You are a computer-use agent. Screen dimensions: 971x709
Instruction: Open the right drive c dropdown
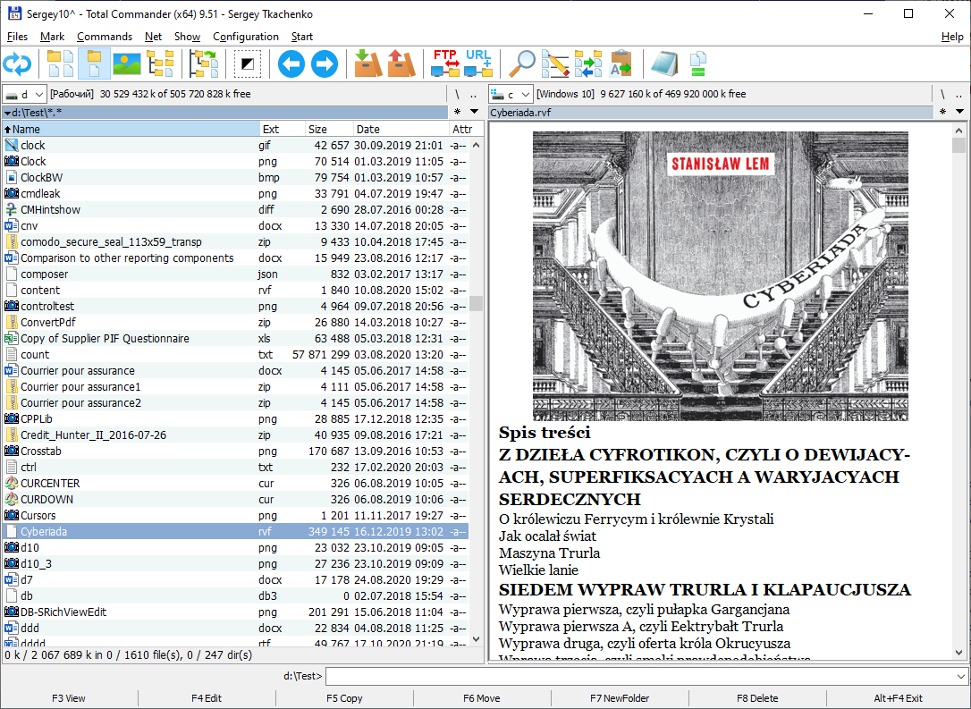pyautogui.click(x=511, y=94)
